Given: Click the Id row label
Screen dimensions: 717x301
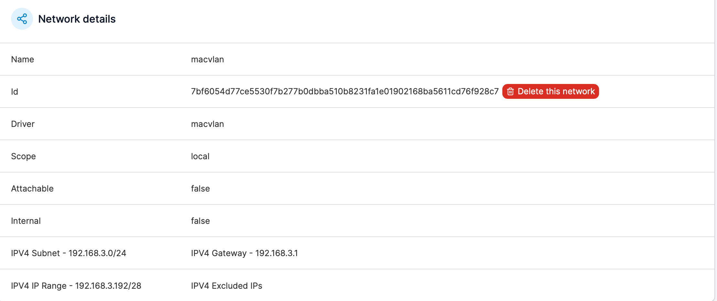Looking at the screenshot, I should (x=15, y=92).
